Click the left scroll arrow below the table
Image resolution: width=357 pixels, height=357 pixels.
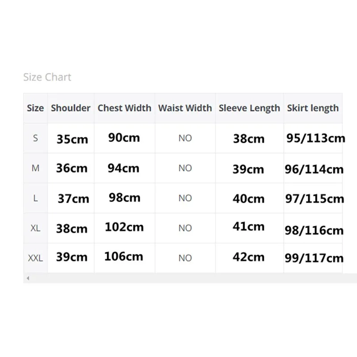point(28,278)
